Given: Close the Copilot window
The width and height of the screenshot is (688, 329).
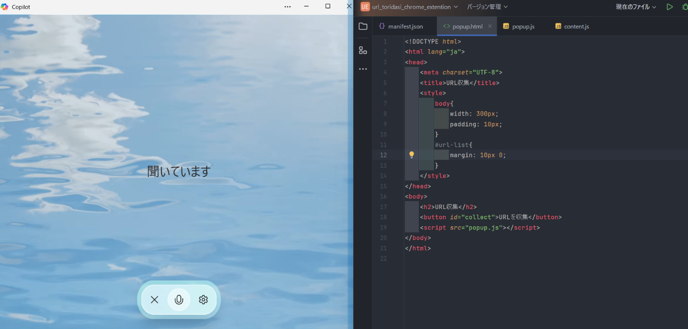Looking at the screenshot, I should pyautogui.click(x=349, y=6).
